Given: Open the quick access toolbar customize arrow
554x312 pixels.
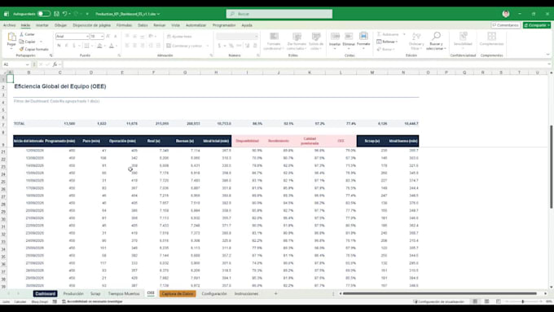Looking at the screenshot, I should point(87,14).
